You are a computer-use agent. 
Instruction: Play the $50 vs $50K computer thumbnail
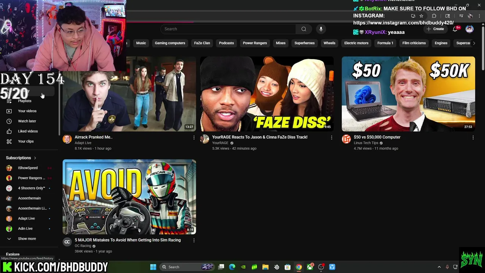point(408,94)
